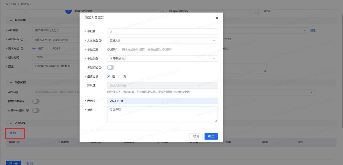Image resolution: width=343 pixels, height=165 pixels.
Task: Click the 添加 button
Action: (13, 133)
